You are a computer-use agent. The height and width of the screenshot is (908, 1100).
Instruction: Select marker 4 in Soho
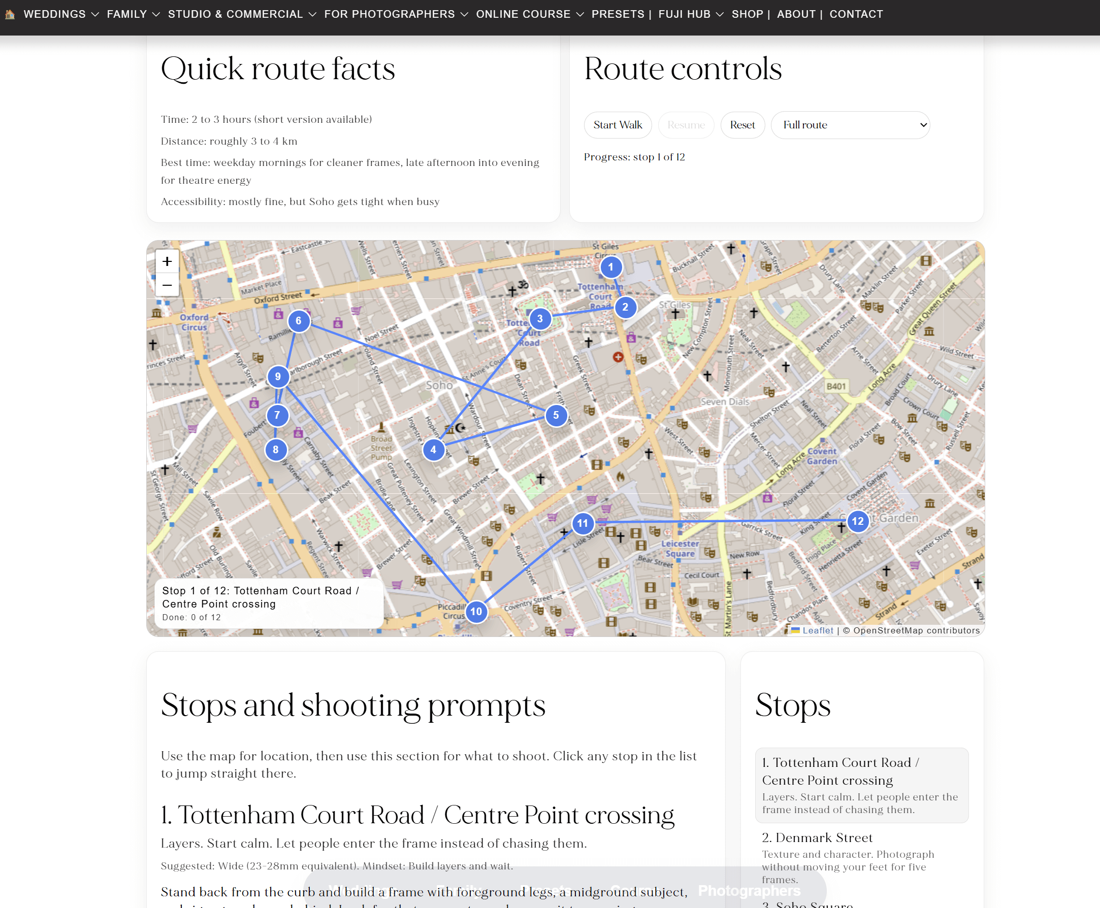click(x=433, y=449)
